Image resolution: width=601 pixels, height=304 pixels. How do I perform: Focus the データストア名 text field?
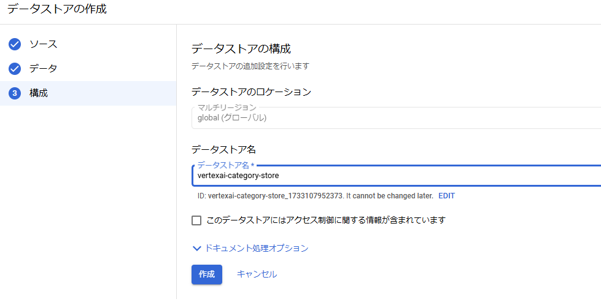[x=397, y=176]
